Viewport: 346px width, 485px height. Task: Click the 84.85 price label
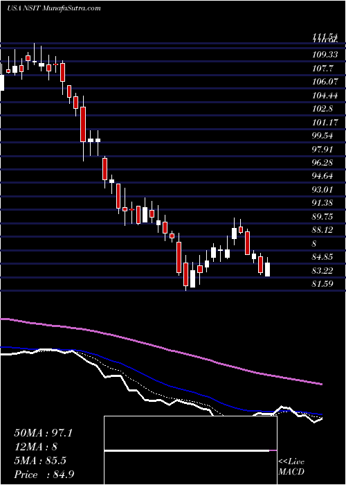323,257
